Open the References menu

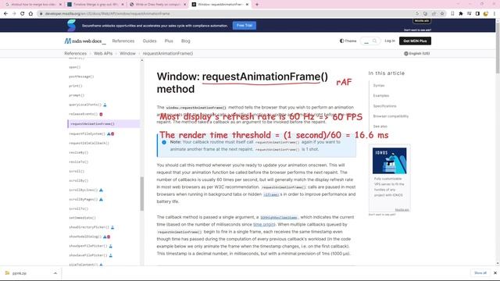[123, 41]
